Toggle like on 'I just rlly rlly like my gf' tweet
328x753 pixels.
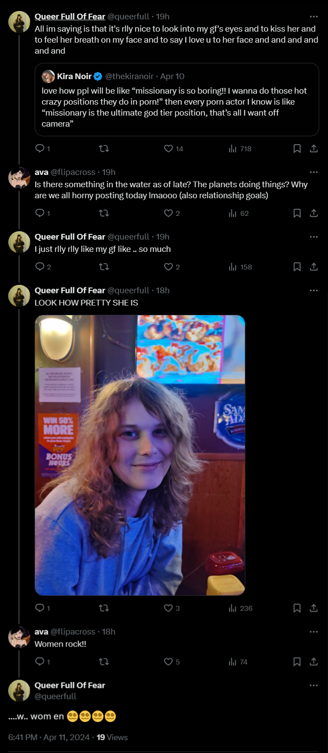click(x=172, y=267)
